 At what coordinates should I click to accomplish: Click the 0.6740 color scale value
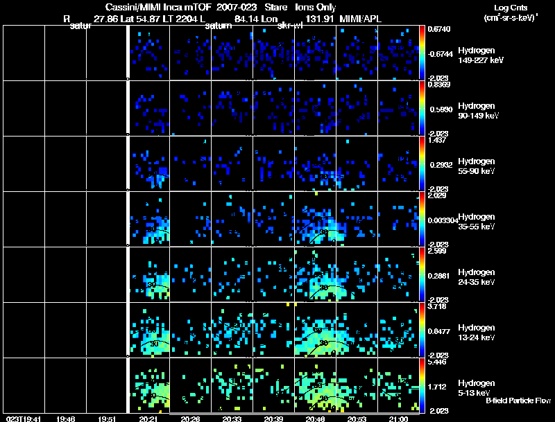(439, 29)
